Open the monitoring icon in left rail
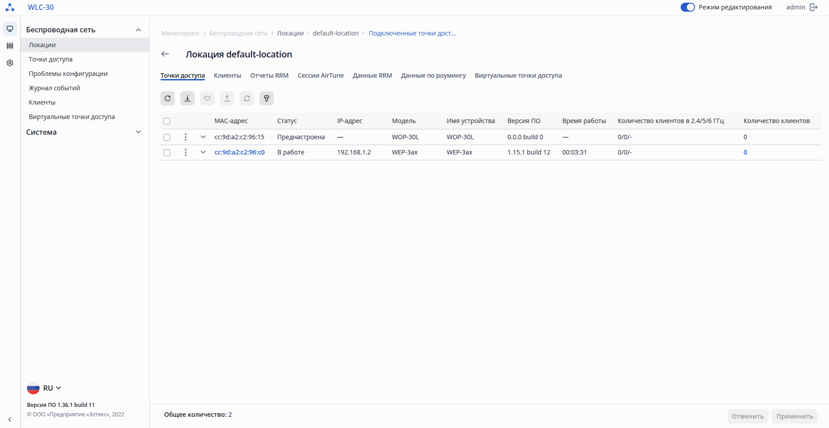Image resolution: width=829 pixels, height=428 pixels. coord(10,29)
